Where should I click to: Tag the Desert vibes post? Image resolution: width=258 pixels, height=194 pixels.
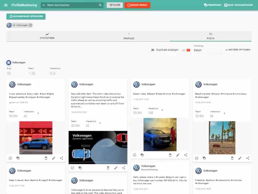coord(142,155)
